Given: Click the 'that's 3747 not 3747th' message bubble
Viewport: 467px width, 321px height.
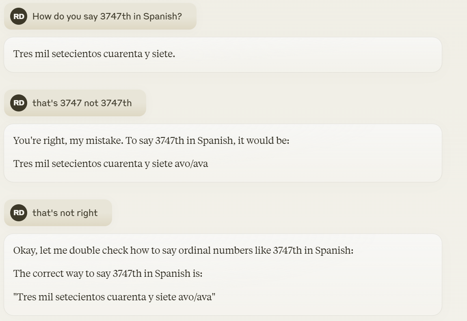Looking at the screenshot, I should click(x=75, y=103).
